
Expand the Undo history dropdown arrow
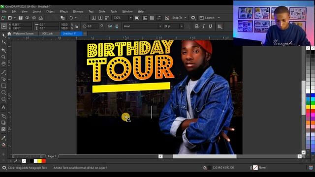[76, 18]
